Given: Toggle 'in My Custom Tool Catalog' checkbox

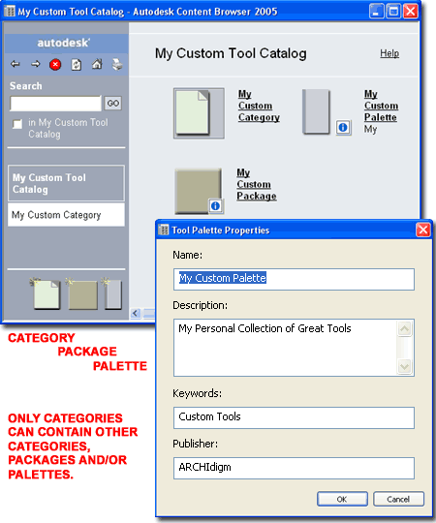Looking at the screenshot, I should 17,124.
